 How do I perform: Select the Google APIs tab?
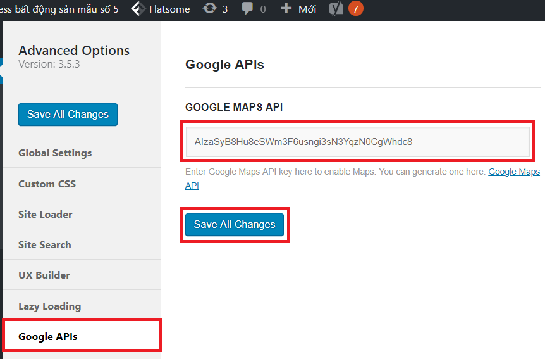coord(82,336)
